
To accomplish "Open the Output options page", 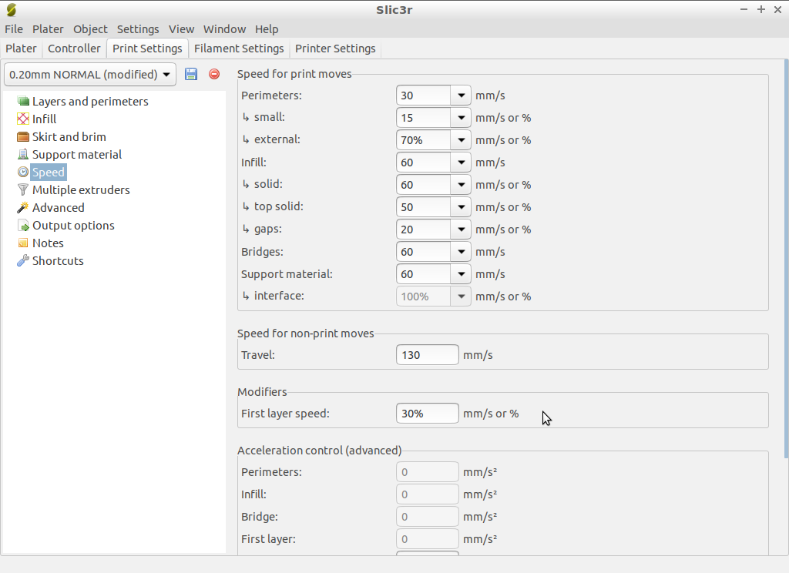I will [73, 226].
